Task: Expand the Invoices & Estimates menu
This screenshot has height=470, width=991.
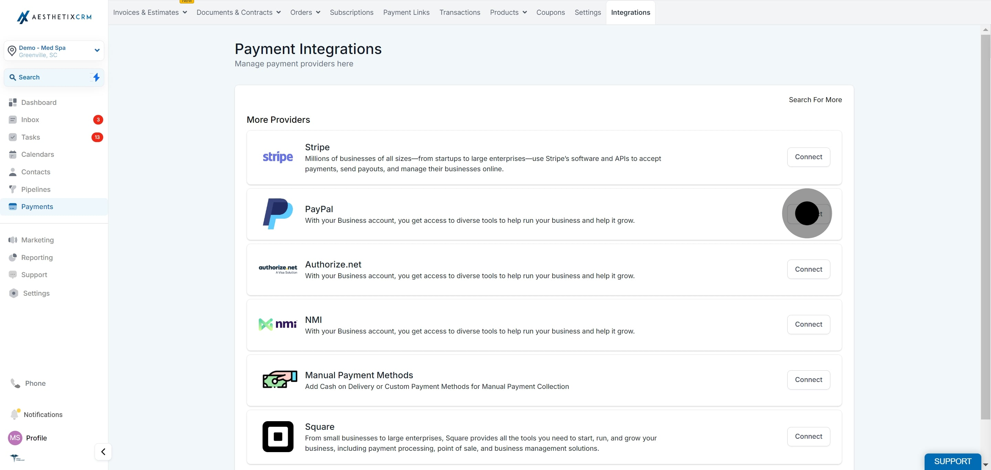Action: pyautogui.click(x=150, y=12)
